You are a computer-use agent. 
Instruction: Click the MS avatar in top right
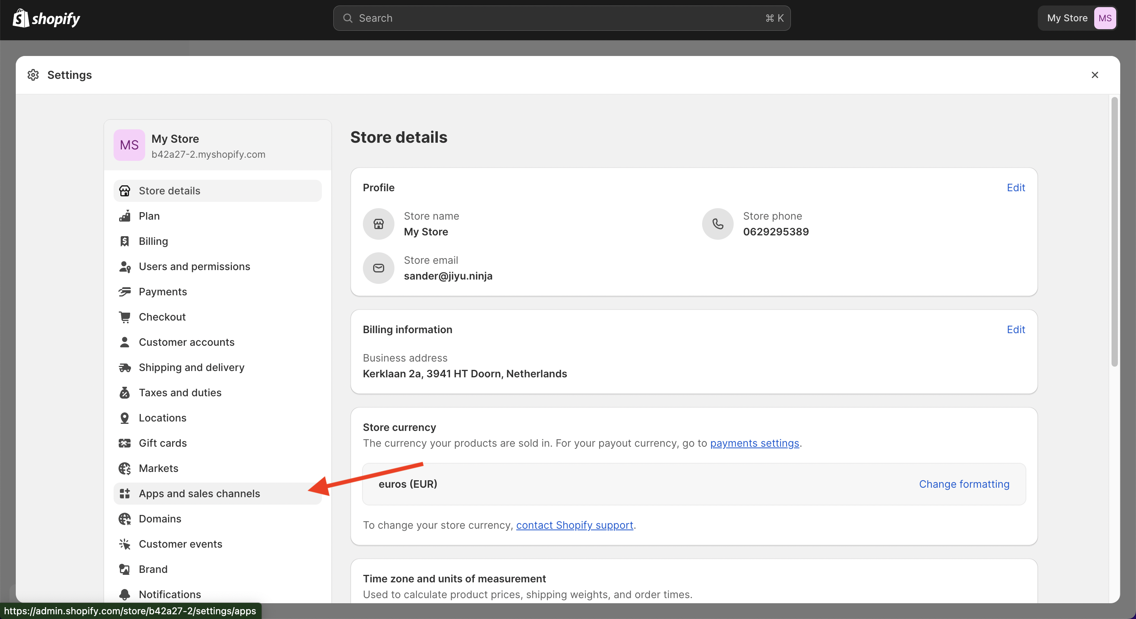[1105, 18]
